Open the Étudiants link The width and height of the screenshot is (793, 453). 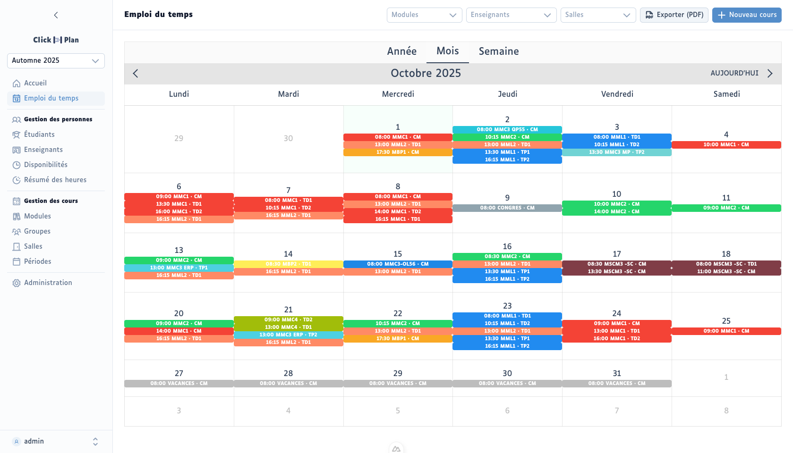tap(56, 135)
